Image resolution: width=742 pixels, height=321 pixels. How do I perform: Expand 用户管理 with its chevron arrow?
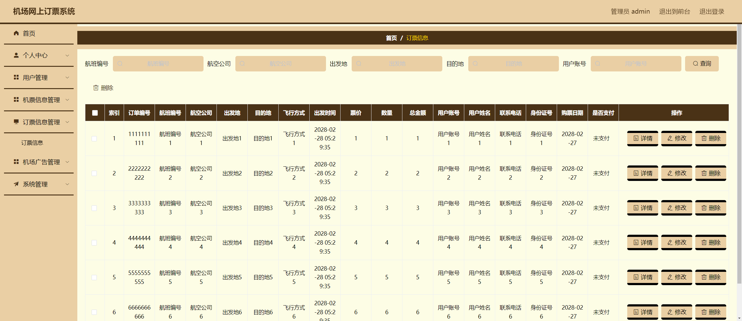(67, 77)
